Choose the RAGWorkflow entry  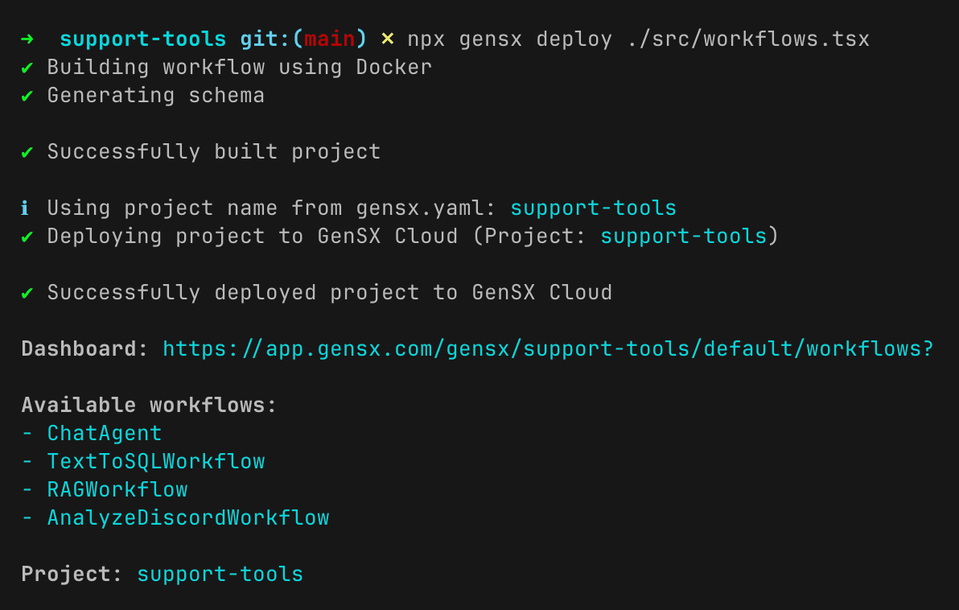point(117,489)
